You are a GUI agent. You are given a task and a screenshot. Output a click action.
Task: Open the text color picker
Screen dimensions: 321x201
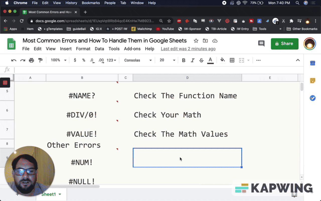(x=210, y=60)
